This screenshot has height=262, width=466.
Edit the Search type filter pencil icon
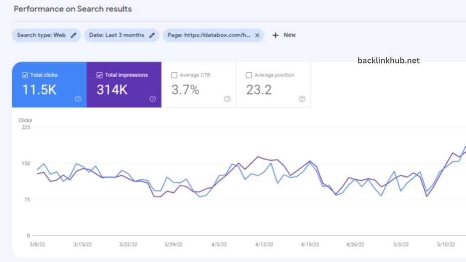[x=74, y=35]
